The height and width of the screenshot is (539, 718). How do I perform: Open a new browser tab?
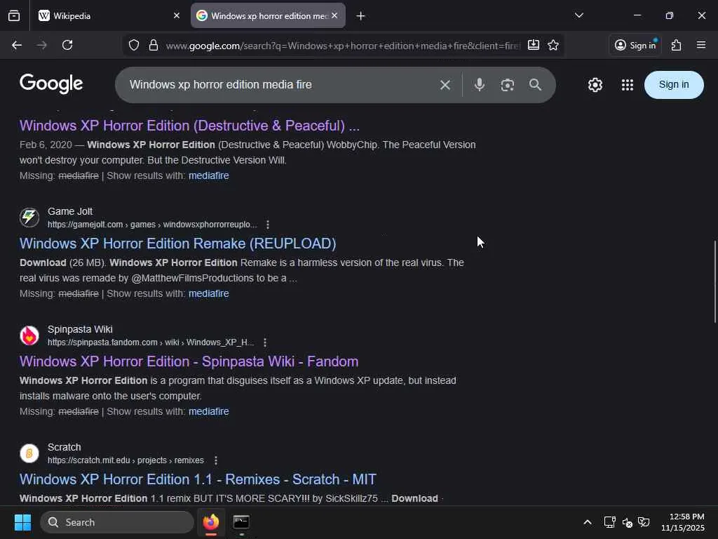(x=361, y=16)
